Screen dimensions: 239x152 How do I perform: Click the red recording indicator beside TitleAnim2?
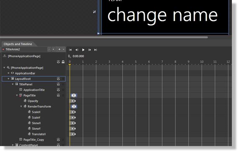pyautogui.click(x=3, y=49)
